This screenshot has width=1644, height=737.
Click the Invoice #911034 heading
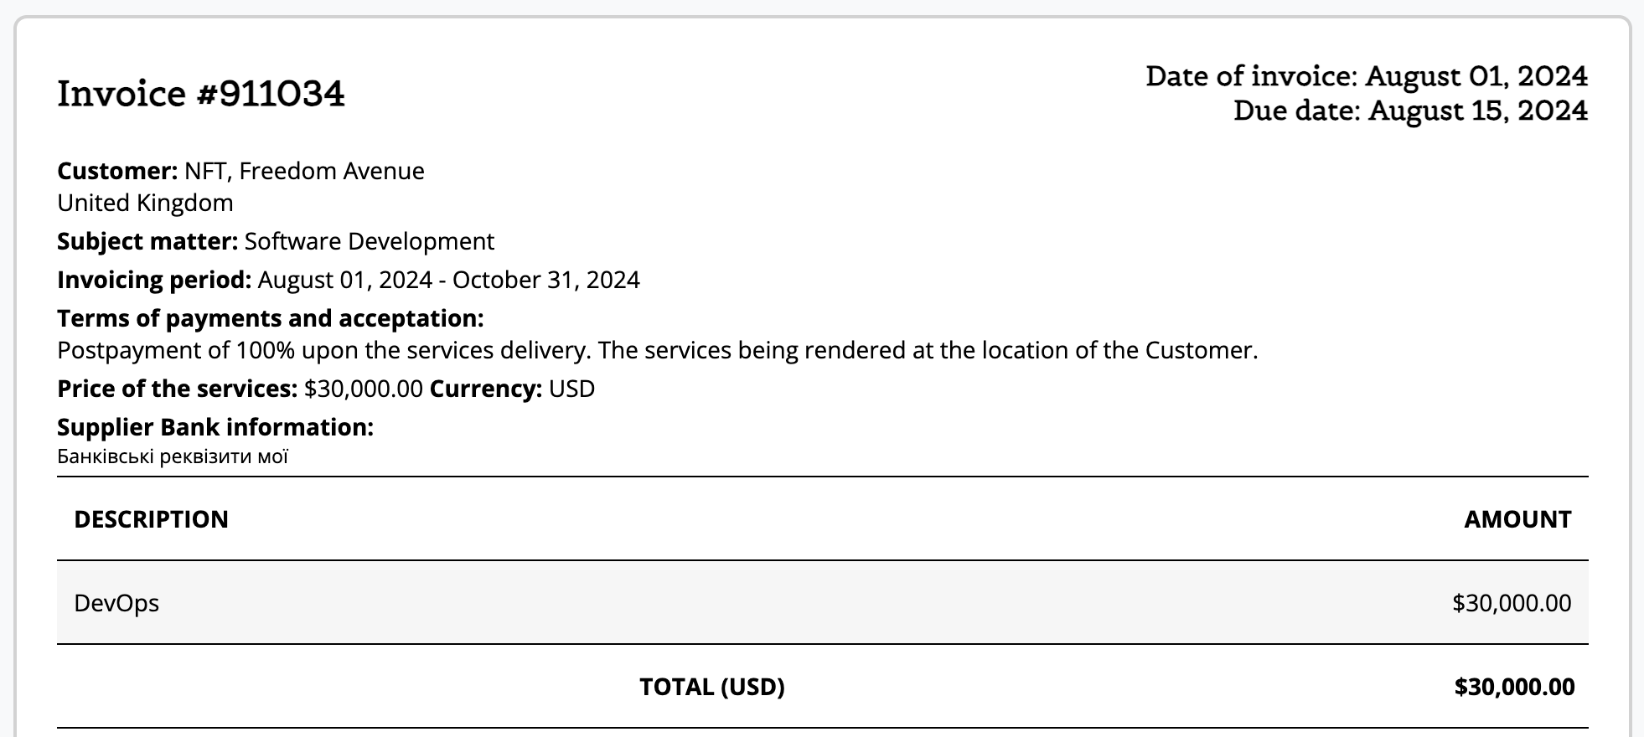pyautogui.click(x=200, y=93)
